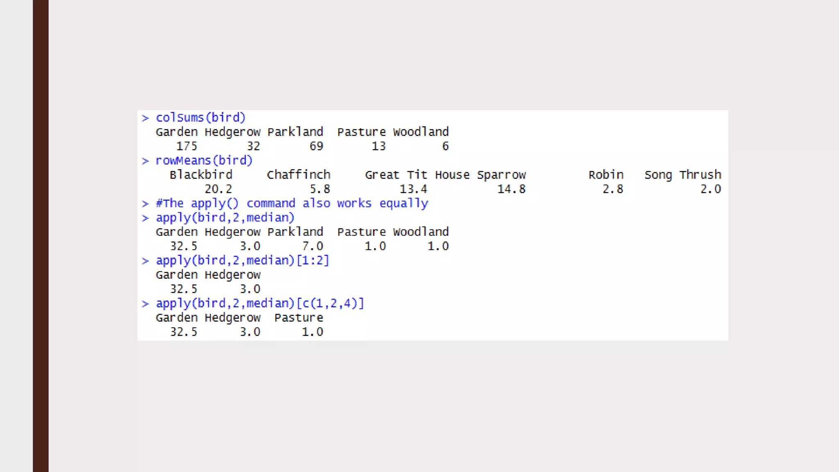Select the Parkland column sum value 69
839x472 pixels.
316,146
